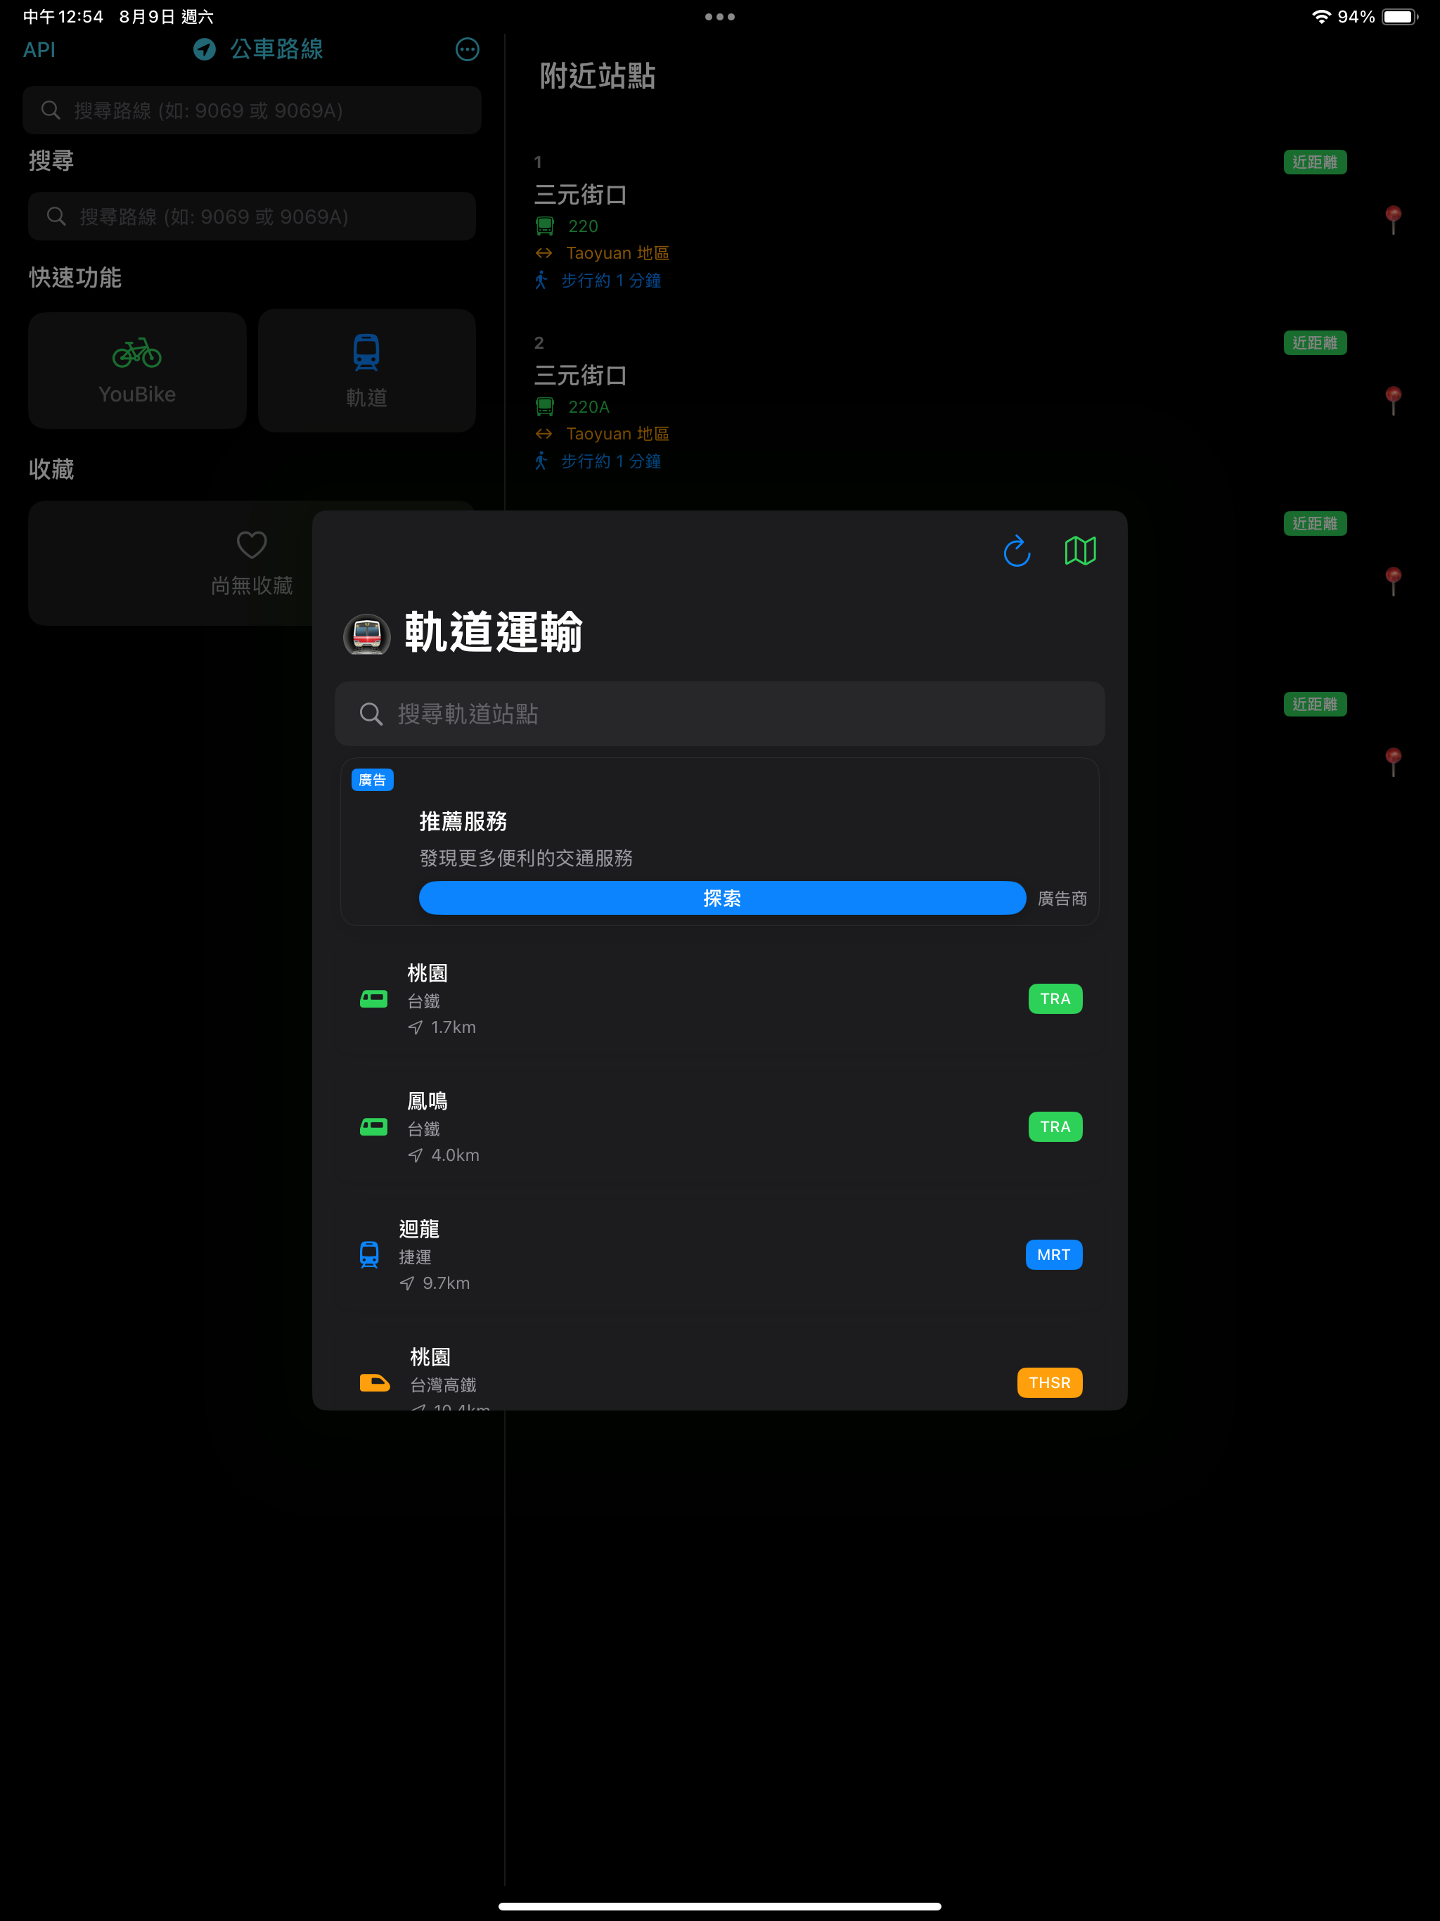This screenshot has width=1440, height=1921.
Task: Tap the 推薦服務 ad title
Action: pos(463,821)
